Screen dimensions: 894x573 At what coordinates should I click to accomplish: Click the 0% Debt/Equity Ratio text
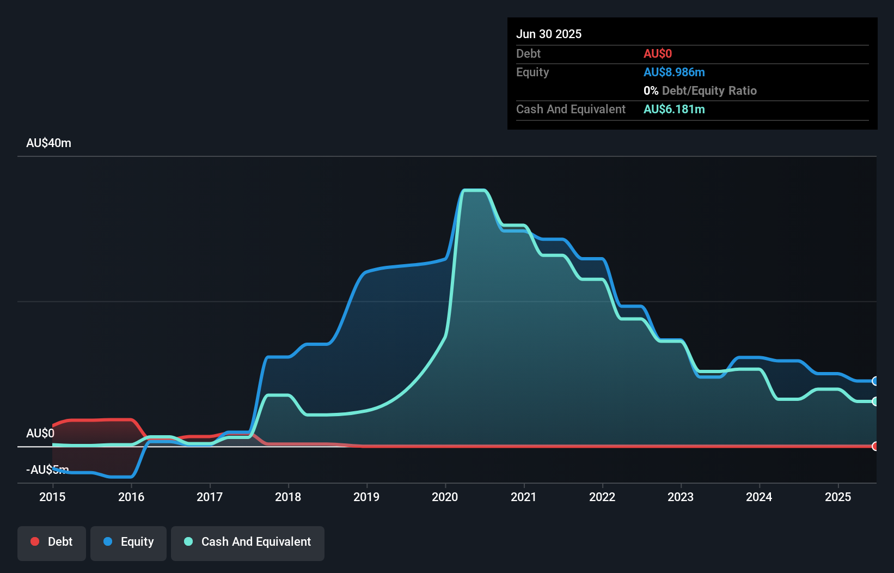point(700,90)
